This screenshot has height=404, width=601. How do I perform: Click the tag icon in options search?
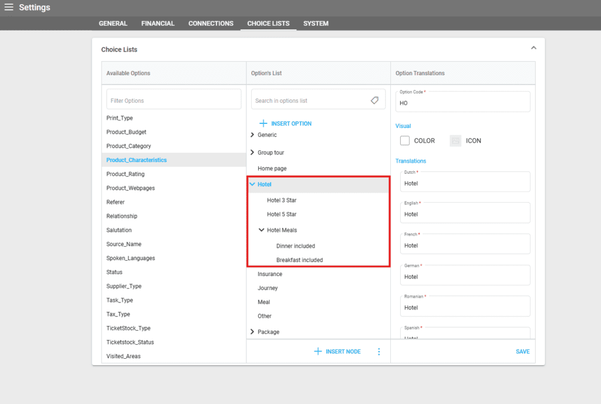point(374,100)
